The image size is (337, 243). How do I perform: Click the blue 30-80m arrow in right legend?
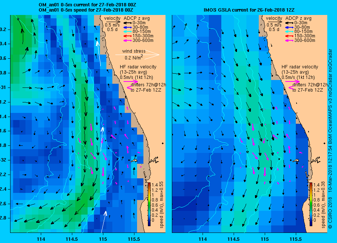coord(289,27)
